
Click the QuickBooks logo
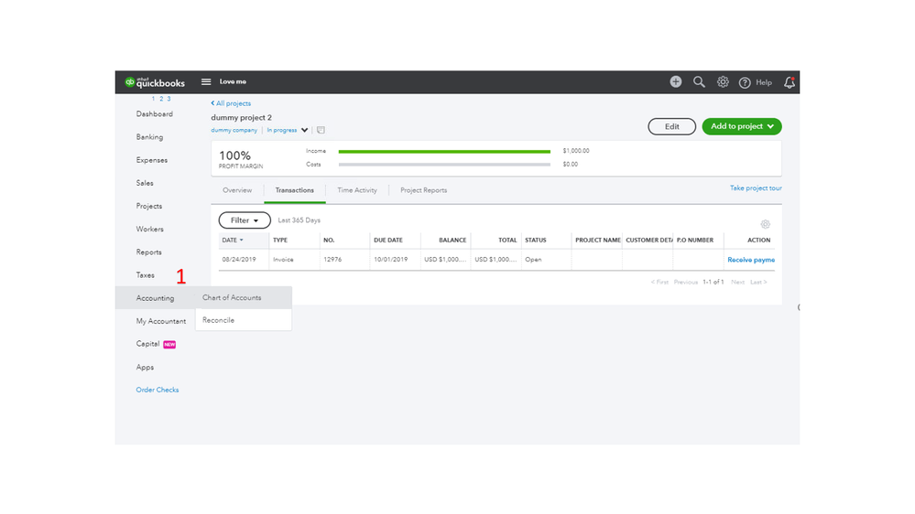155,82
